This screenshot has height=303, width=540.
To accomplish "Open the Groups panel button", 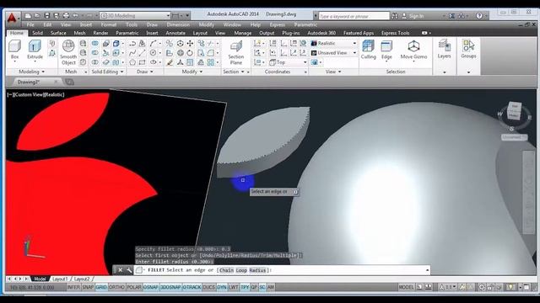I will [468, 49].
